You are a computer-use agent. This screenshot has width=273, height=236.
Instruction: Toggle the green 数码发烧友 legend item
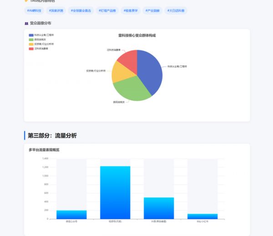click(x=39, y=39)
